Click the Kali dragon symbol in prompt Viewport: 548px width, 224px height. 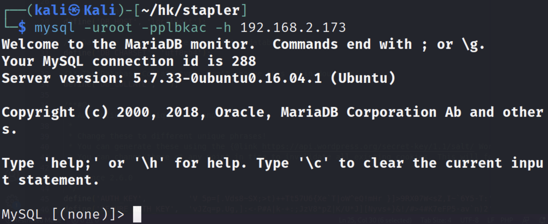tap(74, 10)
